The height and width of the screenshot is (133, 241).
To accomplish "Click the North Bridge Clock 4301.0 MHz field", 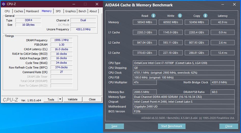I will (x=223, y=82).
